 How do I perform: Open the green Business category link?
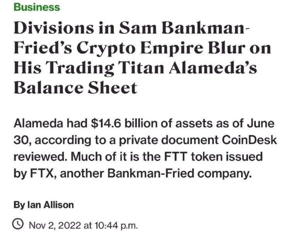(37, 7)
